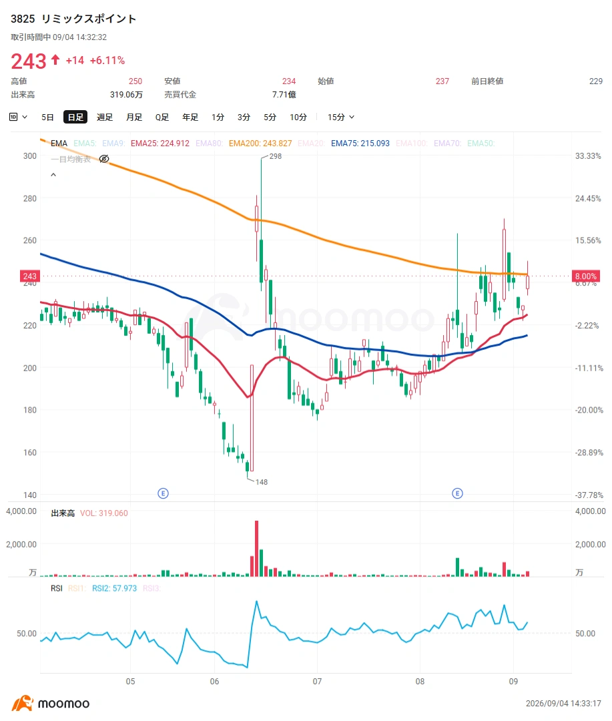Click the +6.11% change value
Screen dimensions: 612x721
pyautogui.click(x=107, y=61)
